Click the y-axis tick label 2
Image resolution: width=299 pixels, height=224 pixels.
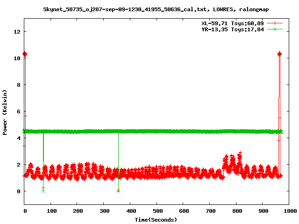pos(19,165)
